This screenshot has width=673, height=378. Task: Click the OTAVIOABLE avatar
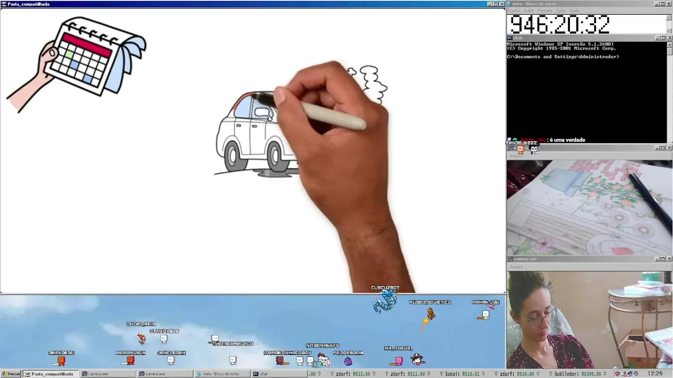[x=164, y=339]
